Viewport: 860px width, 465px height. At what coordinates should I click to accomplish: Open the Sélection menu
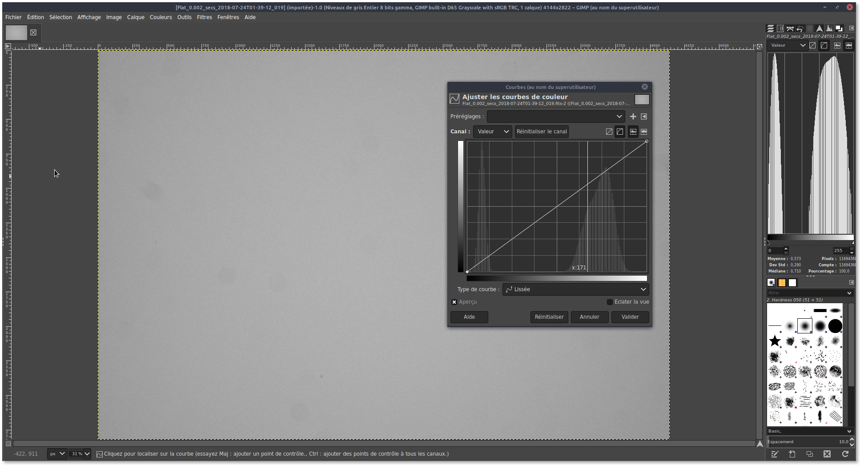[60, 17]
